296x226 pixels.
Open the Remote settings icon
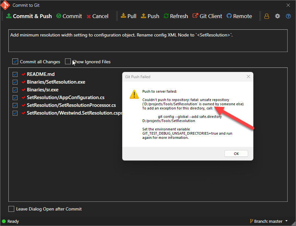239,16
